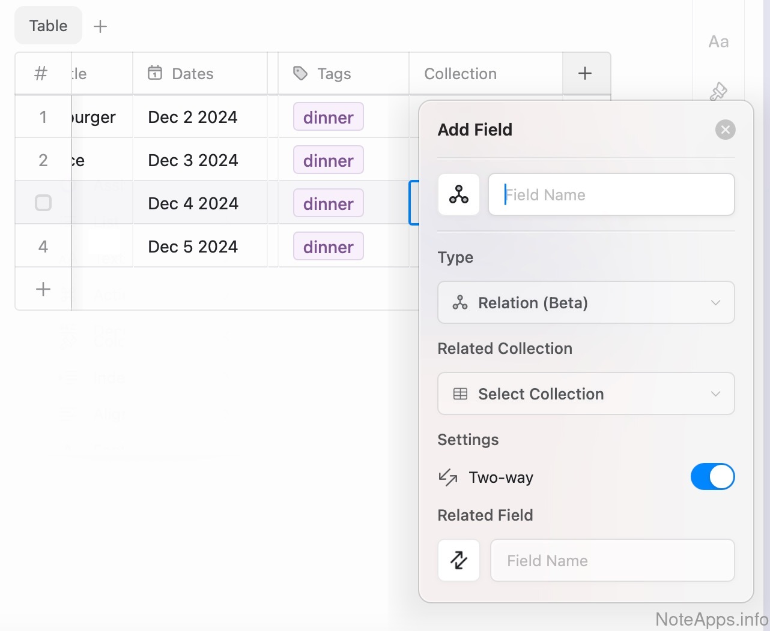Click the Dates column header
The width and height of the screenshot is (770, 631).
pos(192,74)
